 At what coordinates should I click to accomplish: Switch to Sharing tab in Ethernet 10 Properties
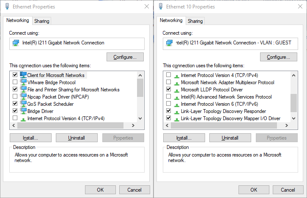[195, 21]
